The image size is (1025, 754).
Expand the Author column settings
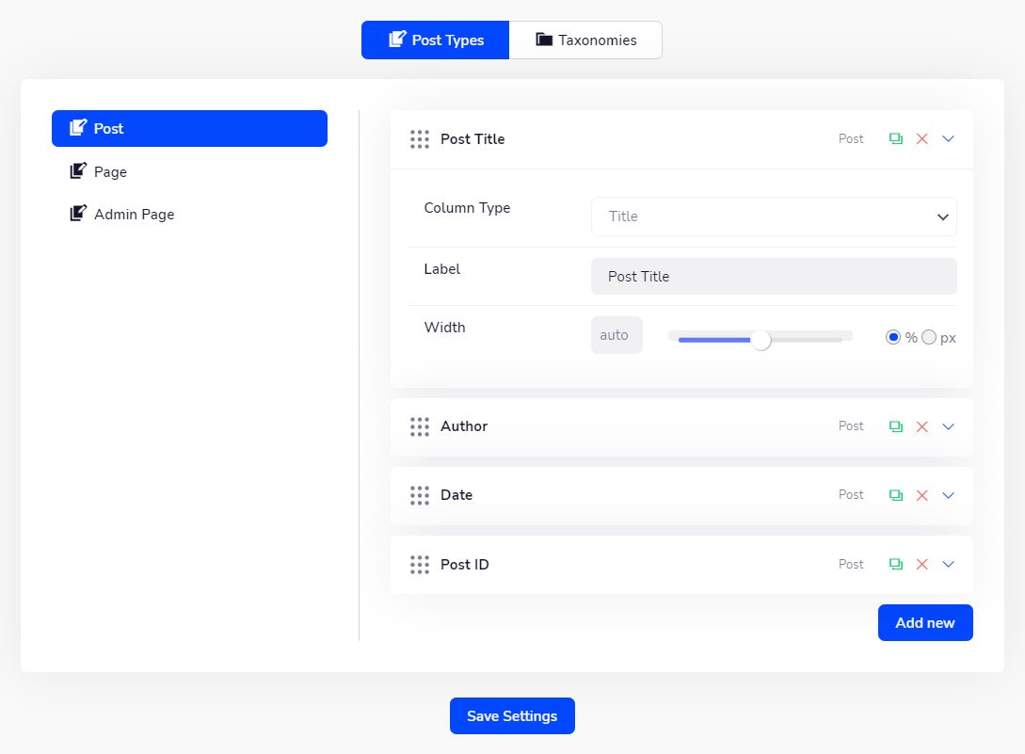tap(948, 426)
